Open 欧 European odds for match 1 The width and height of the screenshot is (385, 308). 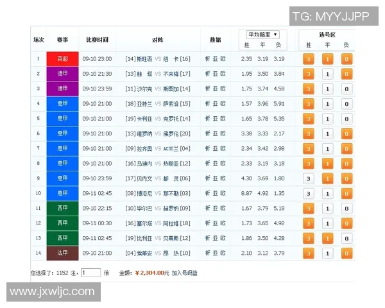tap(223, 58)
